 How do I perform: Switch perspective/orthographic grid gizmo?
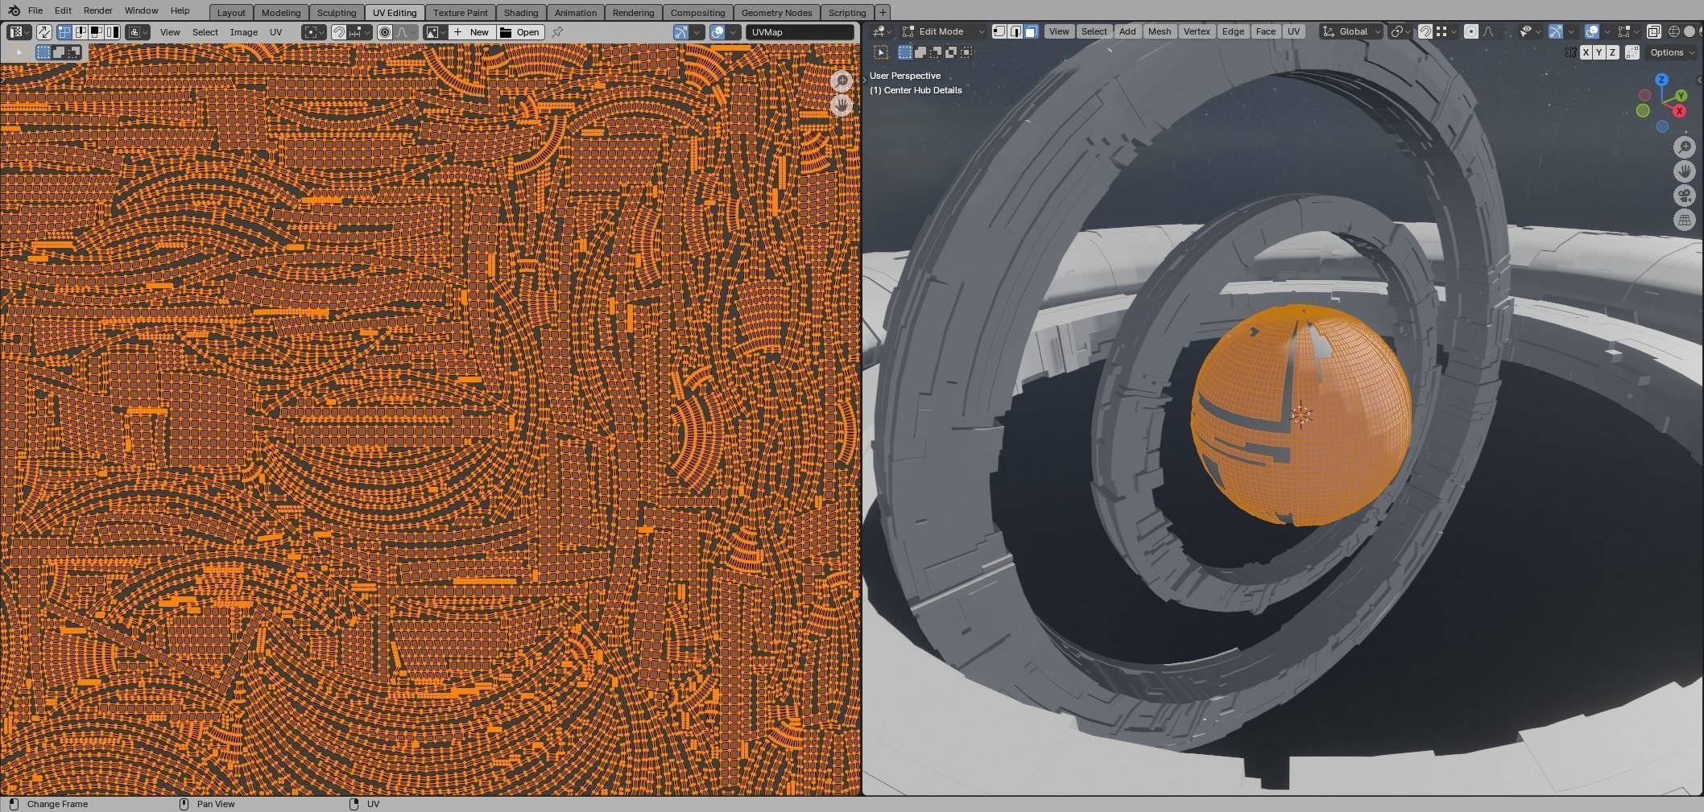click(x=1684, y=220)
